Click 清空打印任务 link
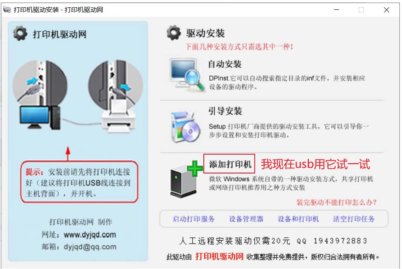The height and width of the screenshot is (269, 402). coord(354,219)
